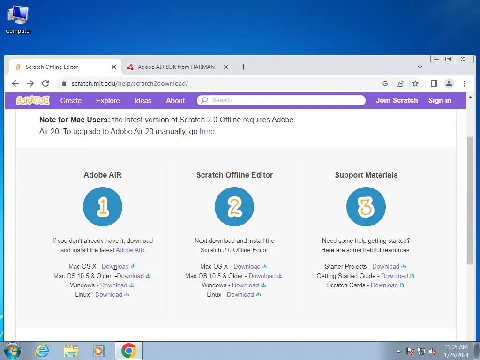This screenshot has height=360, width=480.
Task: Switch to the Scratch Offline Editor tab
Action: (52, 67)
